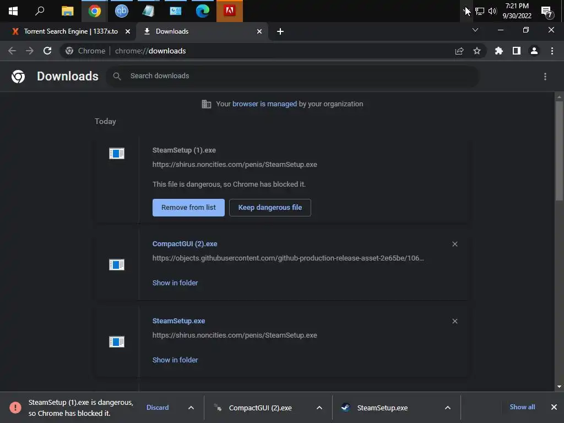This screenshot has height=423, width=564.
Task: Open Adobe application in the taskbar
Action: (x=230, y=11)
